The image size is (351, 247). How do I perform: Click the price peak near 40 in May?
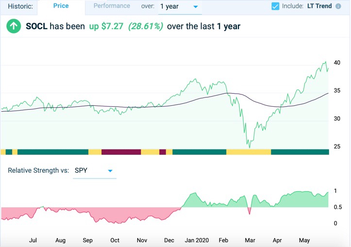coord(325,62)
